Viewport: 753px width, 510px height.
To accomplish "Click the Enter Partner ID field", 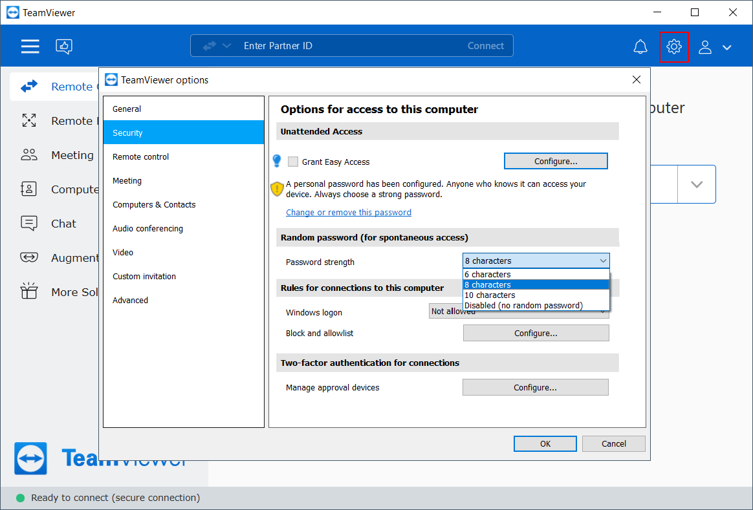I will click(x=323, y=45).
